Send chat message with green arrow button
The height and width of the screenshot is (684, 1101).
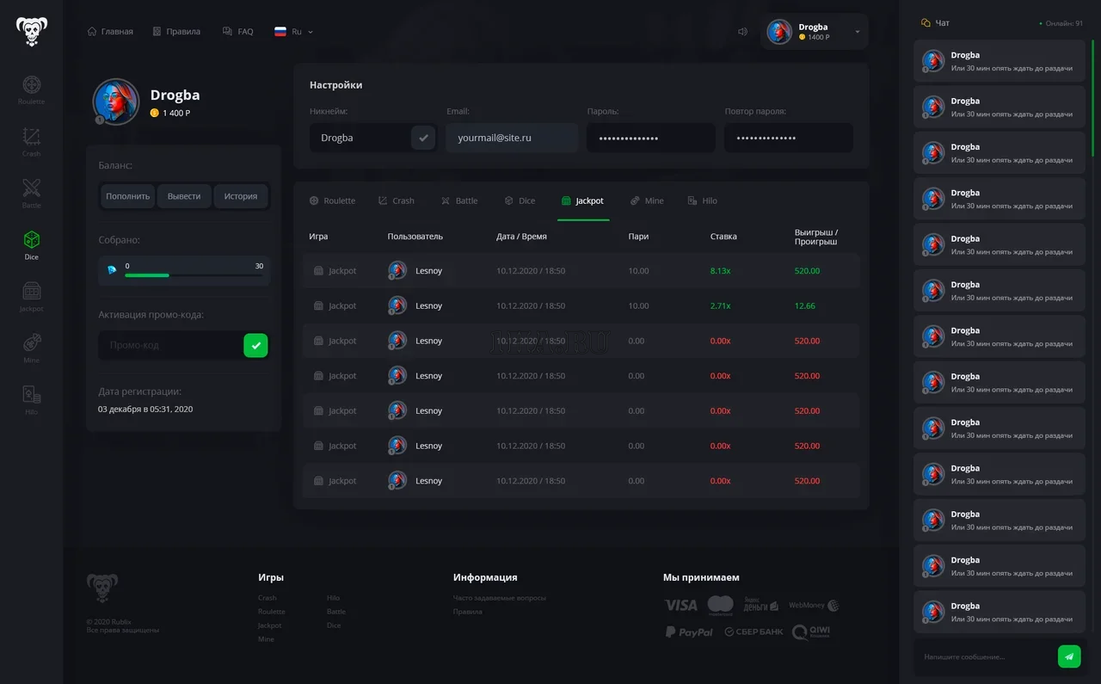point(1068,656)
